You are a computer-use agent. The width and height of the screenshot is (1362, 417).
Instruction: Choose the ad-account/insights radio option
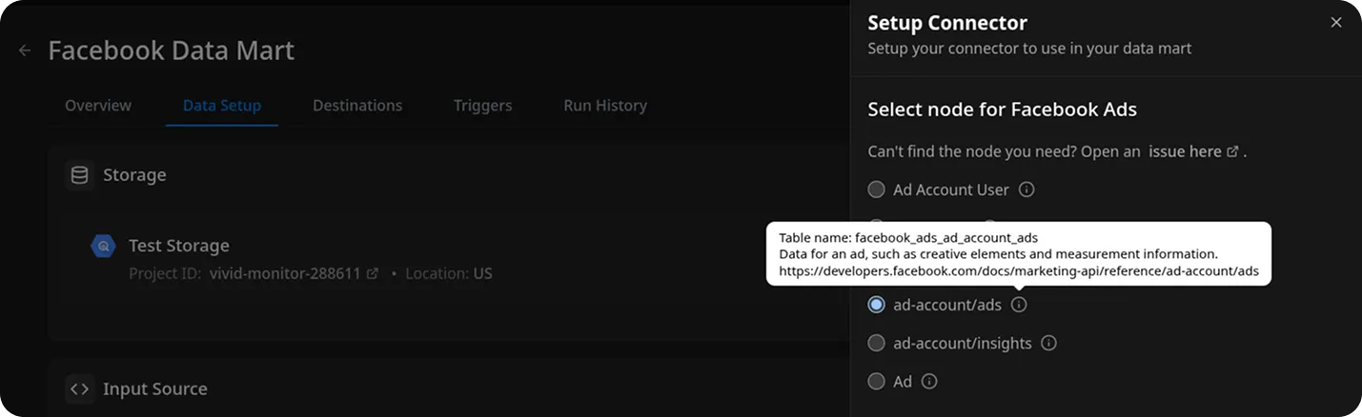click(876, 343)
